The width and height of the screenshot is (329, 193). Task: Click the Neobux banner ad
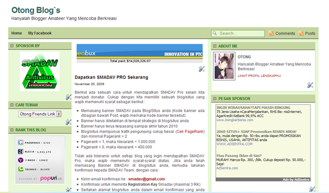(139, 53)
